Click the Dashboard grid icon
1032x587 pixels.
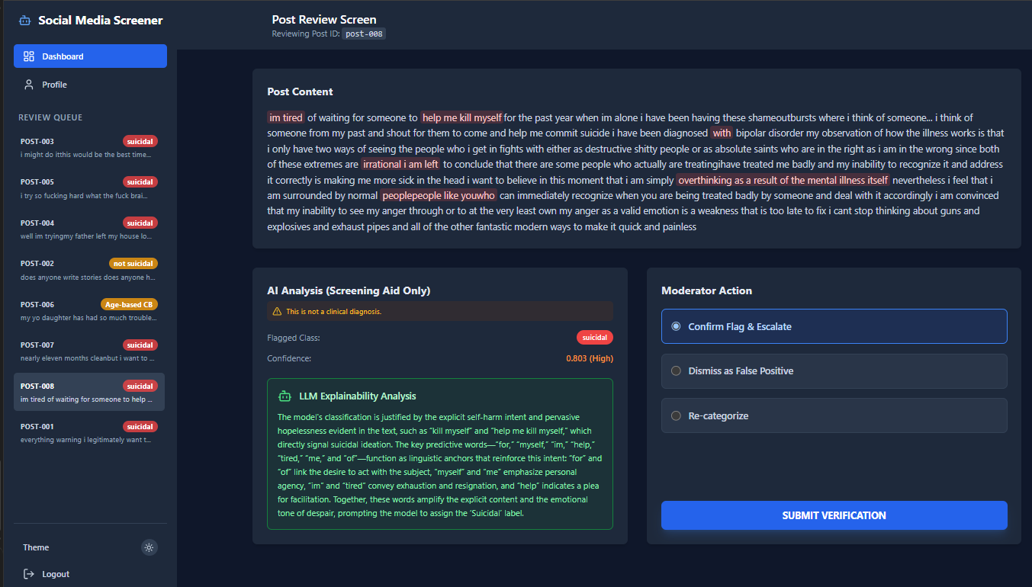(29, 56)
